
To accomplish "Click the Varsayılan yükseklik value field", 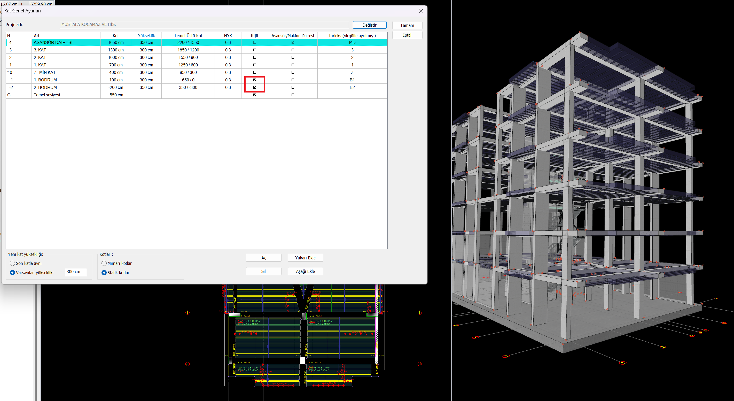I will (75, 272).
